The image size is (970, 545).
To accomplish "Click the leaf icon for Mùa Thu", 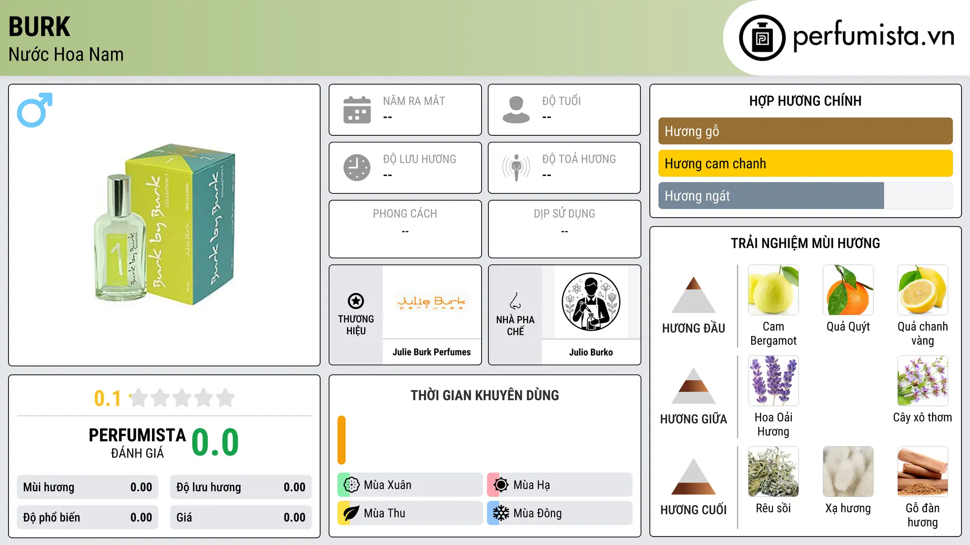I will coord(351,513).
